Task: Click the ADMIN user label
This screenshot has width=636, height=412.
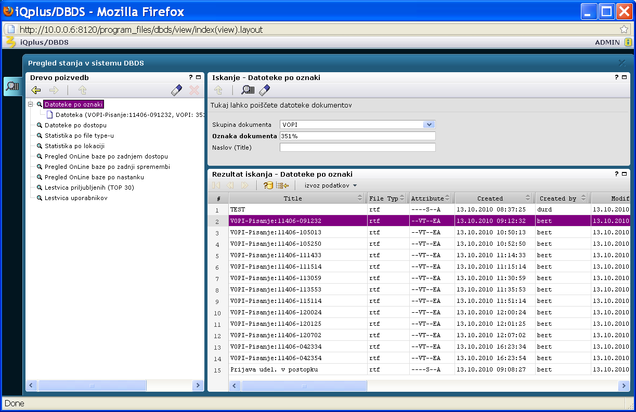Action: [607, 43]
